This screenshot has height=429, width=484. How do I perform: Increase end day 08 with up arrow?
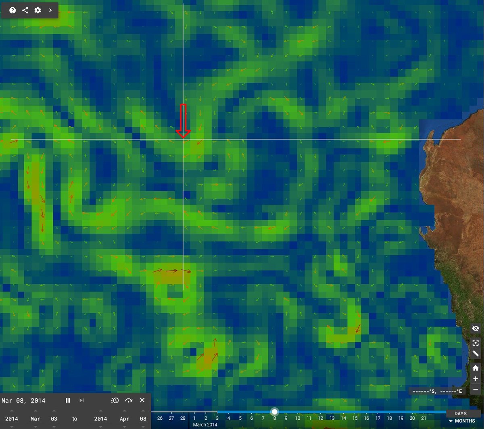(x=143, y=411)
